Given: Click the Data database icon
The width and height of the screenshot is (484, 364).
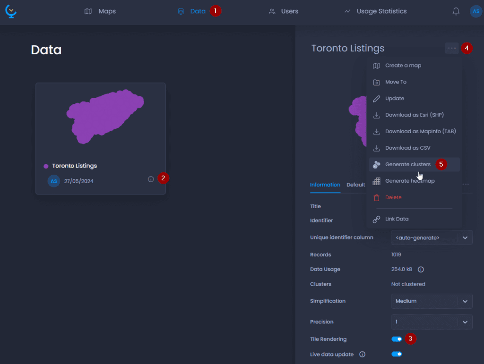Looking at the screenshot, I should [181, 11].
